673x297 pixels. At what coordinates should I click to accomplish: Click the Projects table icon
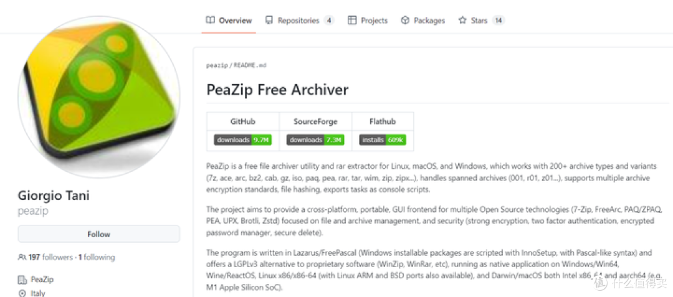pos(352,20)
